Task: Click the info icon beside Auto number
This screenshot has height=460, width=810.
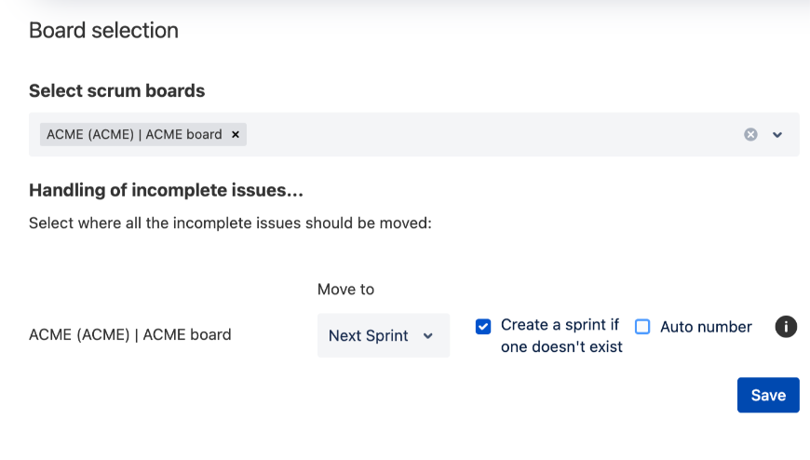Action: [x=786, y=327]
